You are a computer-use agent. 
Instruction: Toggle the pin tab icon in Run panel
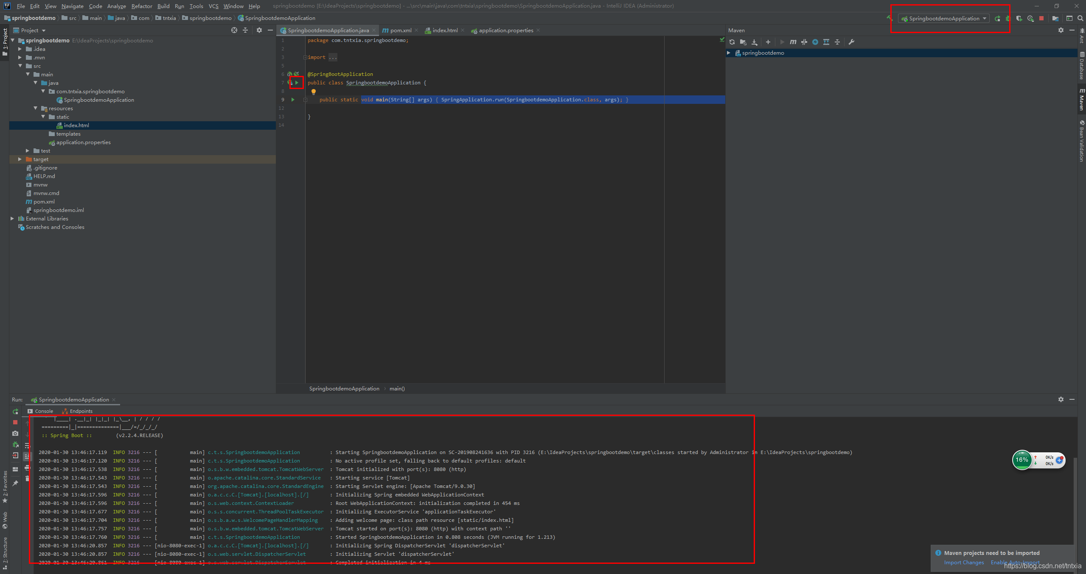tap(15, 483)
